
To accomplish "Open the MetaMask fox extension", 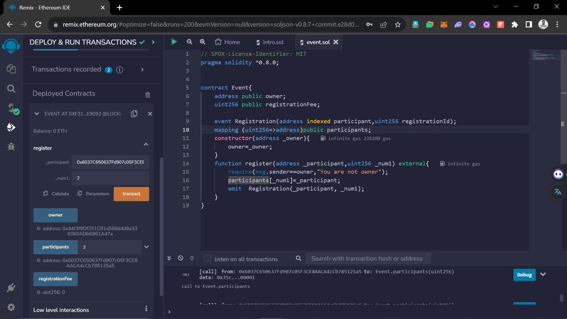I will tap(443, 25).
